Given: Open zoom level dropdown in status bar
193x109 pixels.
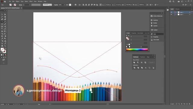Looking at the screenshot, I should point(6,104).
